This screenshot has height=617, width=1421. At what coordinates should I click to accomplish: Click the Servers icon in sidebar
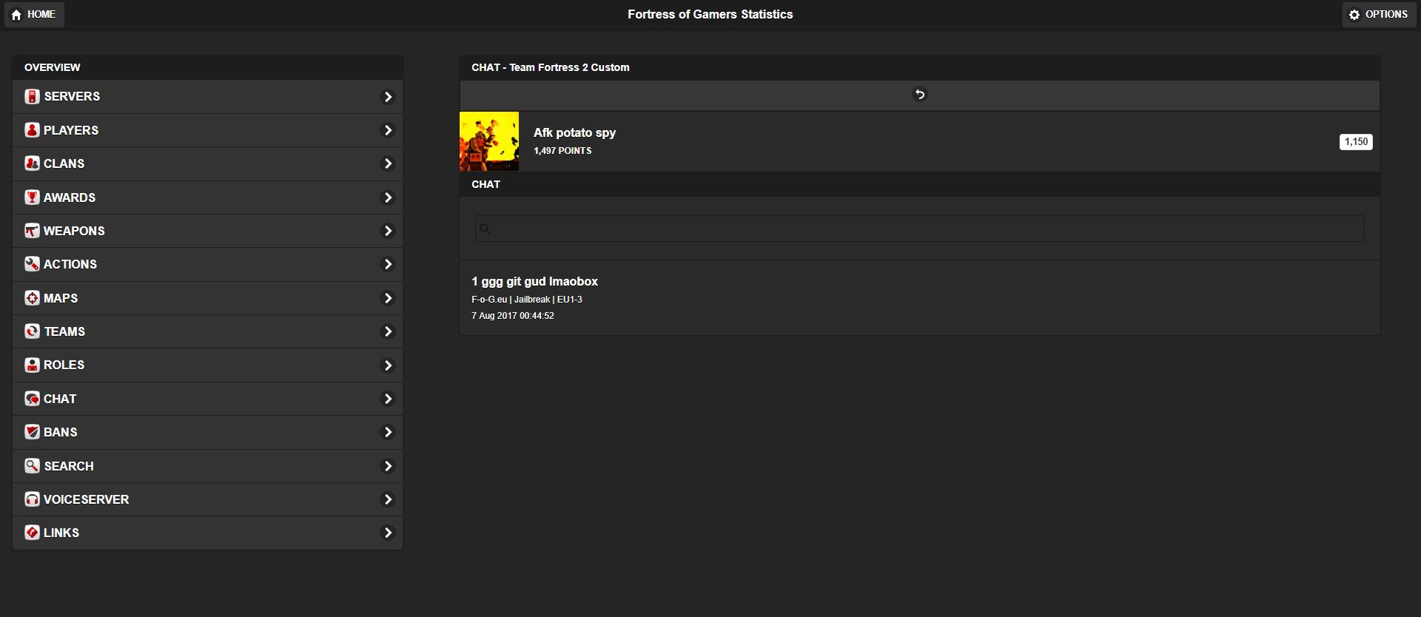(x=32, y=97)
